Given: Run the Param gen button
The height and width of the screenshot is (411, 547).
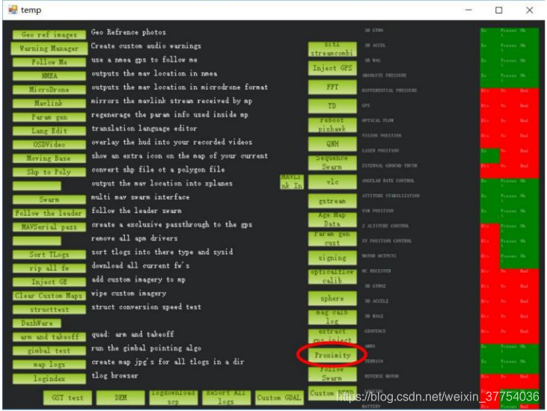Looking at the screenshot, I should pyautogui.click(x=49, y=117).
